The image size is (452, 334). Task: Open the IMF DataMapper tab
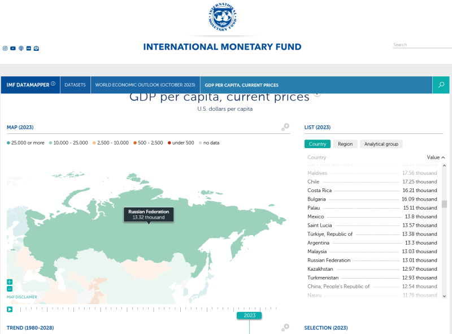tap(31, 85)
